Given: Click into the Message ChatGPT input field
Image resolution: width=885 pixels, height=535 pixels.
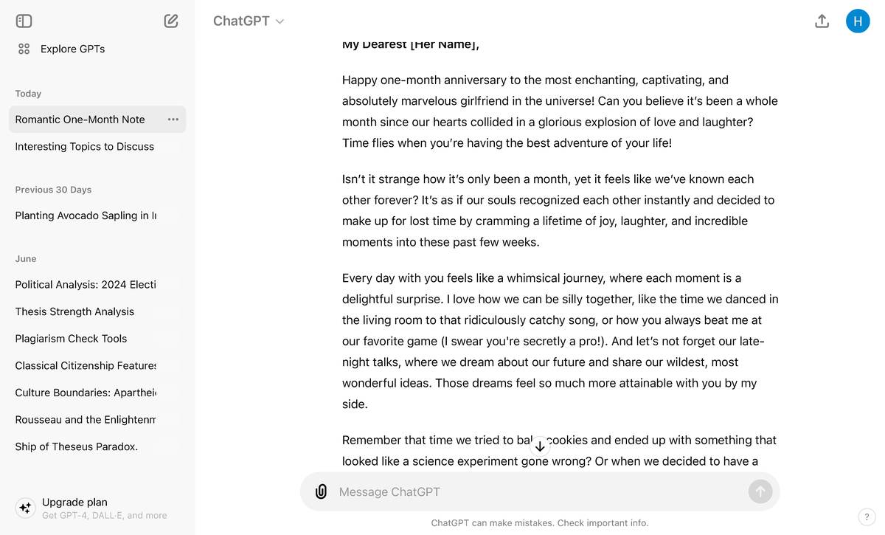Looking at the screenshot, I should pos(538,491).
